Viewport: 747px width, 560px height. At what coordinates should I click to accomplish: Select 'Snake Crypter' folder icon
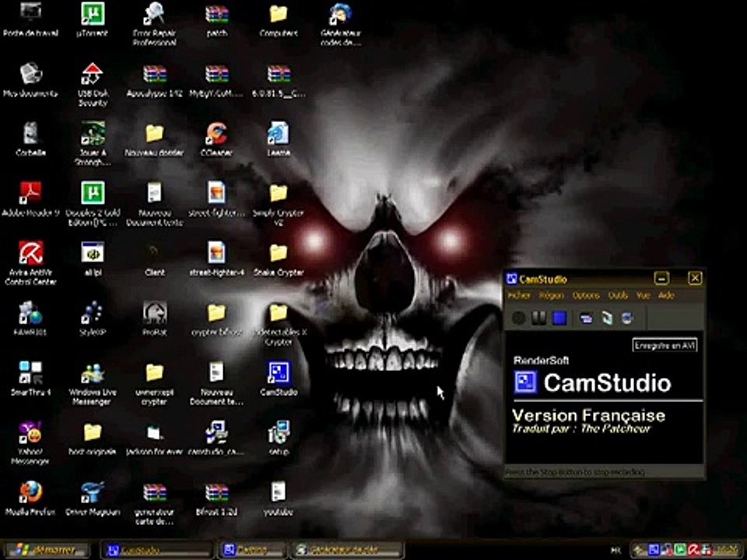click(279, 260)
